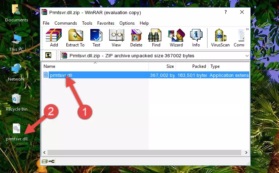The width and height of the screenshot is (279, 173).
Task: Open Extract To tool
Action: [75, 38]
